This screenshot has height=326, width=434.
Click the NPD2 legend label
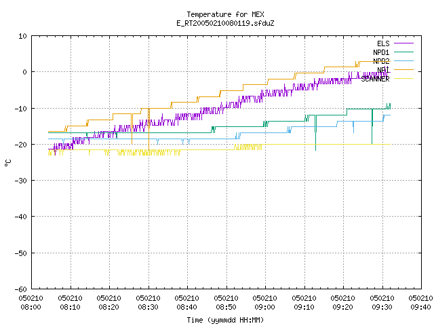pyautogui.click(x=381, y=61)
